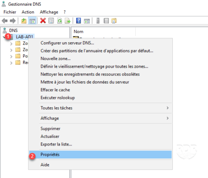
Task: Click the folder with documents toolbar icon
Action: point(114,21)
